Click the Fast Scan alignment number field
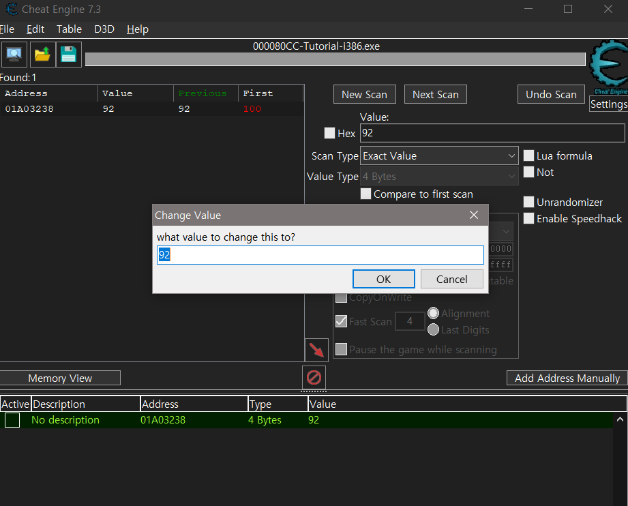The height and width of the screenshot is (506, 628). (410, 321)
